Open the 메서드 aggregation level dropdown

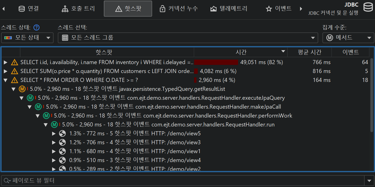pos(348,38)
